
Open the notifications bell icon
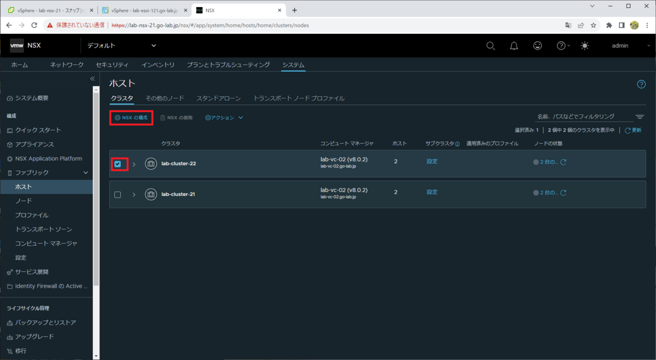coord(514,46)
